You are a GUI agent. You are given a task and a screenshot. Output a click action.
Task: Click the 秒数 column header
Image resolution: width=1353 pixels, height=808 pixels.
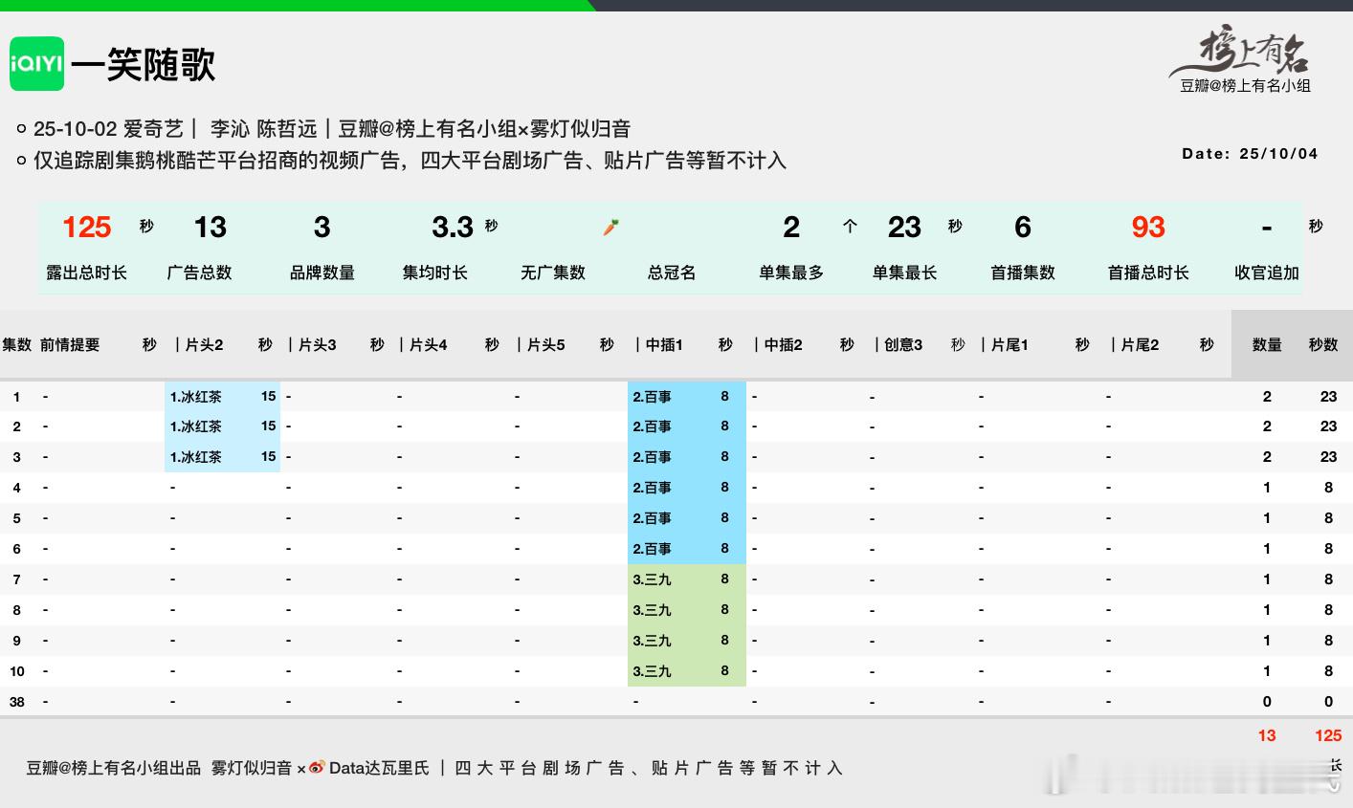pyautogui.click(x=1323, y=344)
